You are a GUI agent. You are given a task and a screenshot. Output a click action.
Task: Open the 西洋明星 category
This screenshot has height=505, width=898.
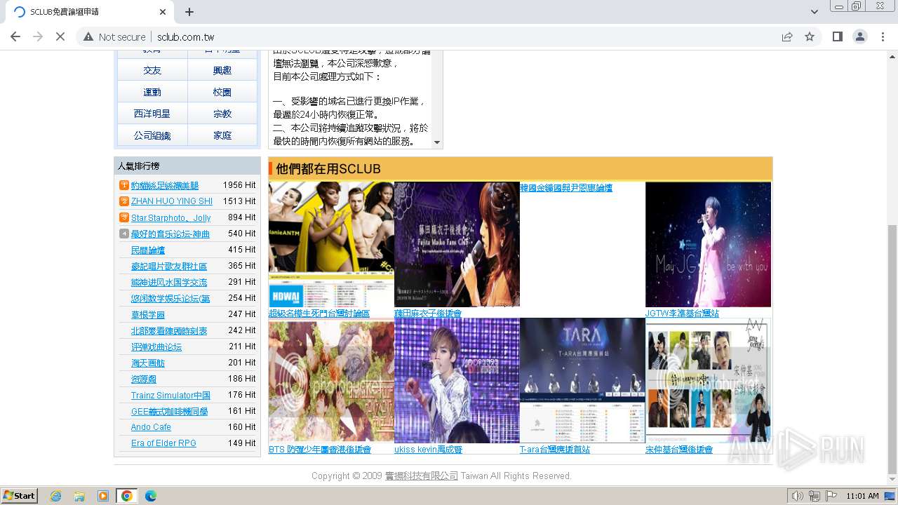(x=152, y=113)
